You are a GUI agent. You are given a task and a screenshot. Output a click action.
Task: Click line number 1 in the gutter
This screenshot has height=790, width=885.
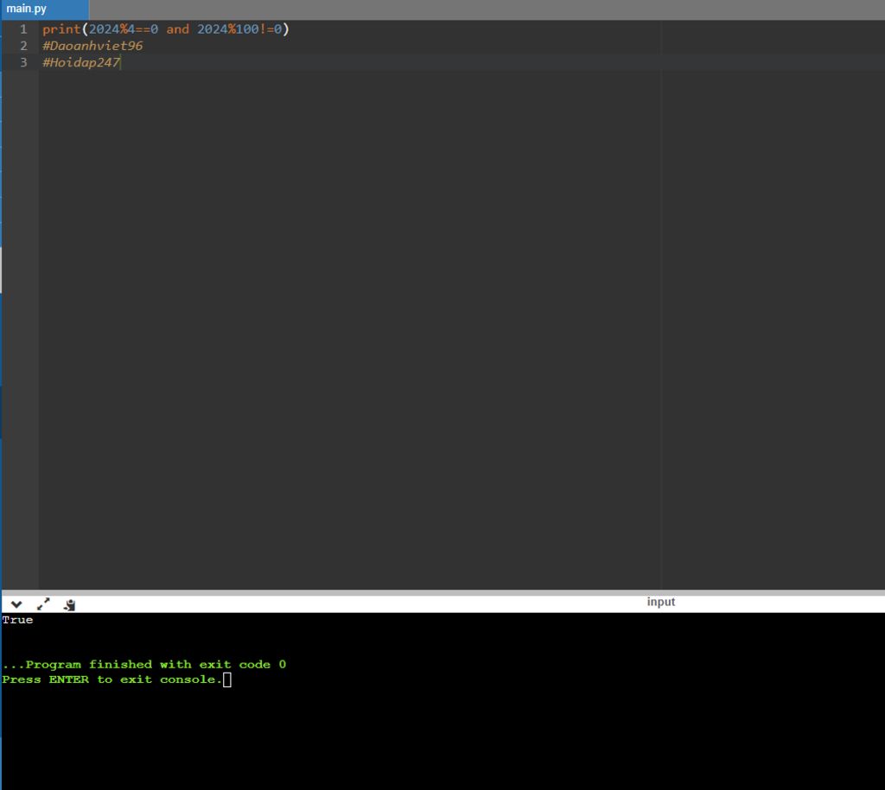[x=24, y=29]
